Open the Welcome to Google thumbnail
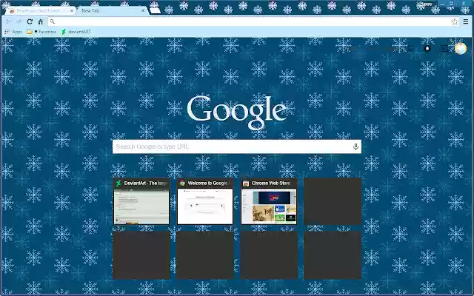474x296 pixels. point(205,201)
